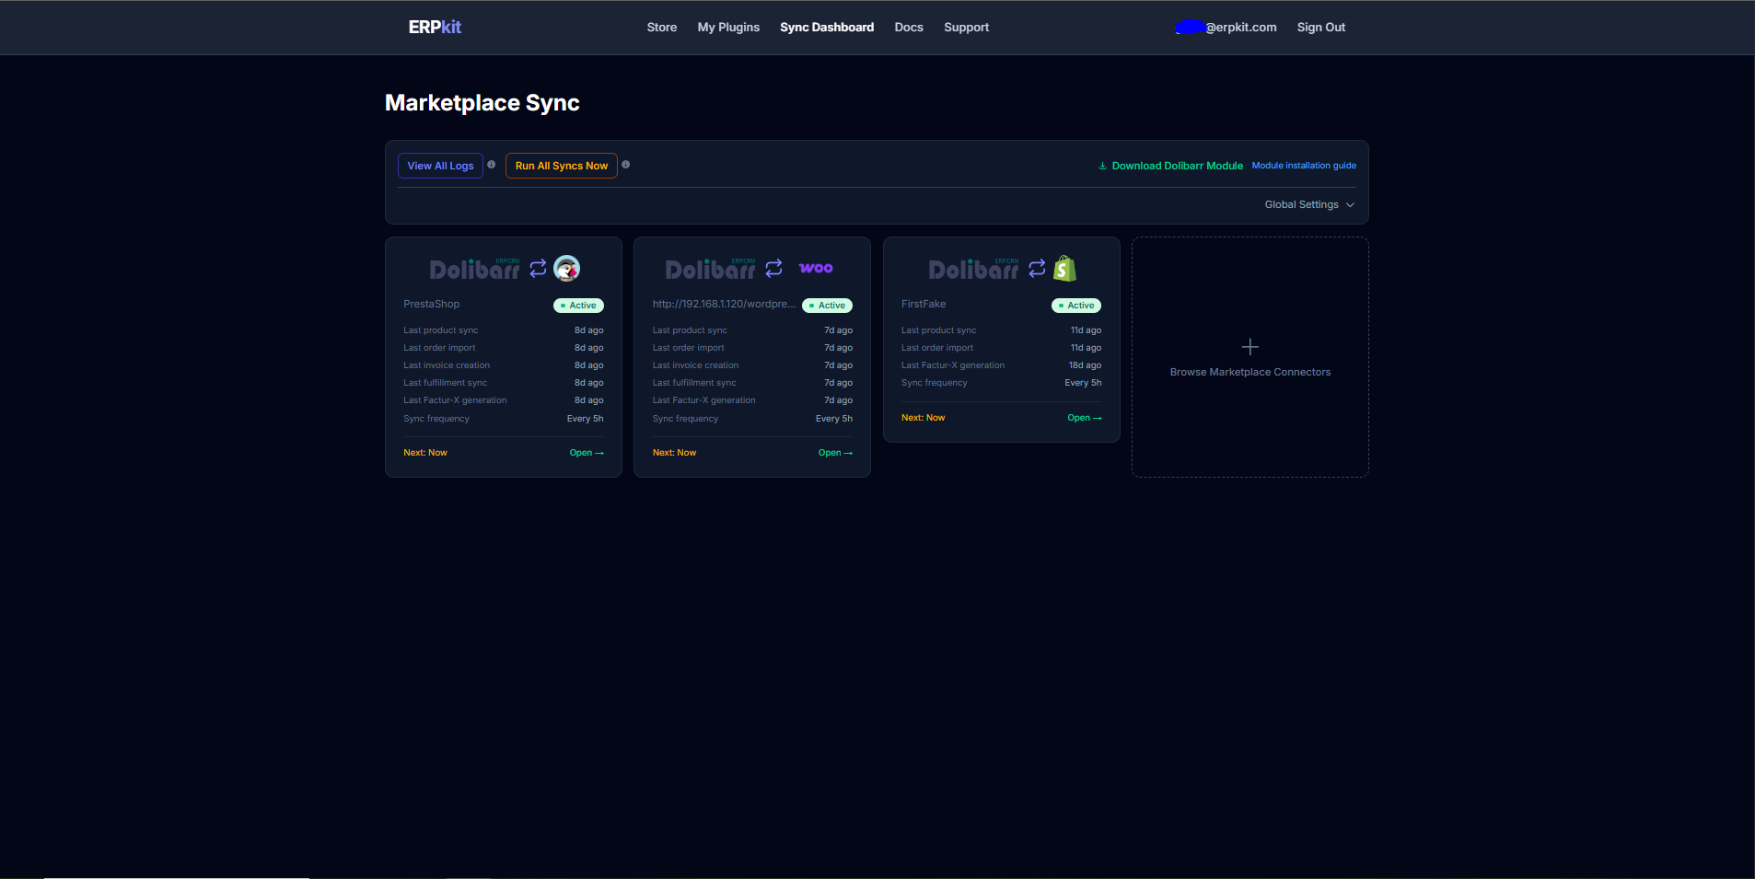Viewport: 1755px width, 879px height.
Task: Click the PrestaShop connector logo icon
Action: (x=566, y=268)
